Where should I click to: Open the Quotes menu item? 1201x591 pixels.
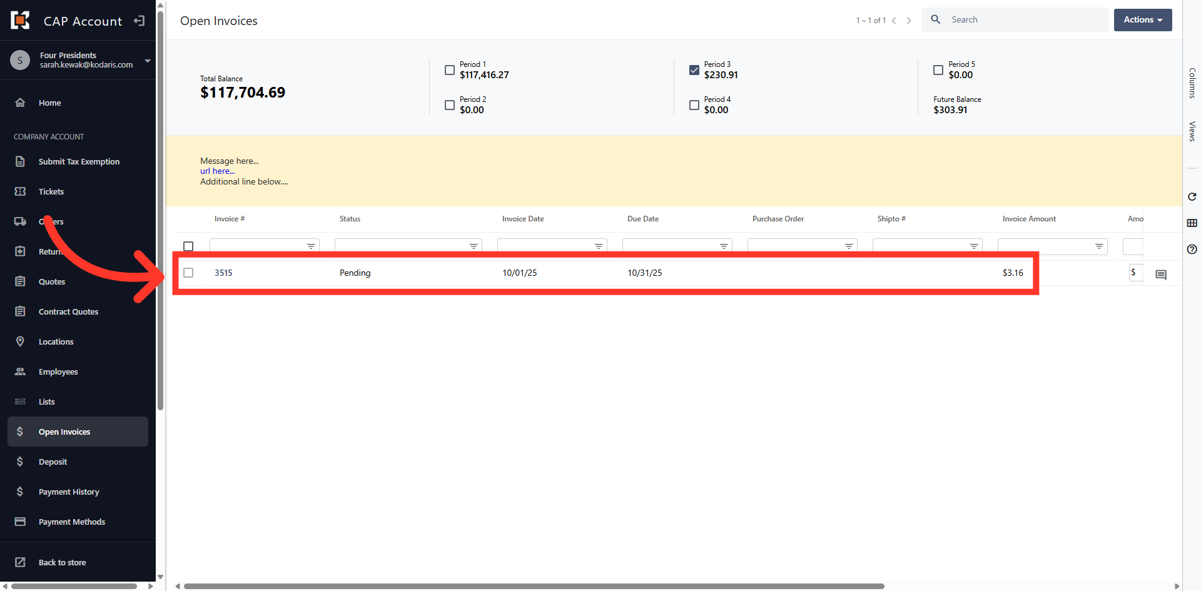pyautogui.click(x=78, y=281)
